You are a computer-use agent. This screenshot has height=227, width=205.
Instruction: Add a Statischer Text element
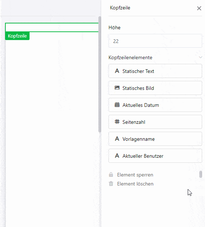155,71
